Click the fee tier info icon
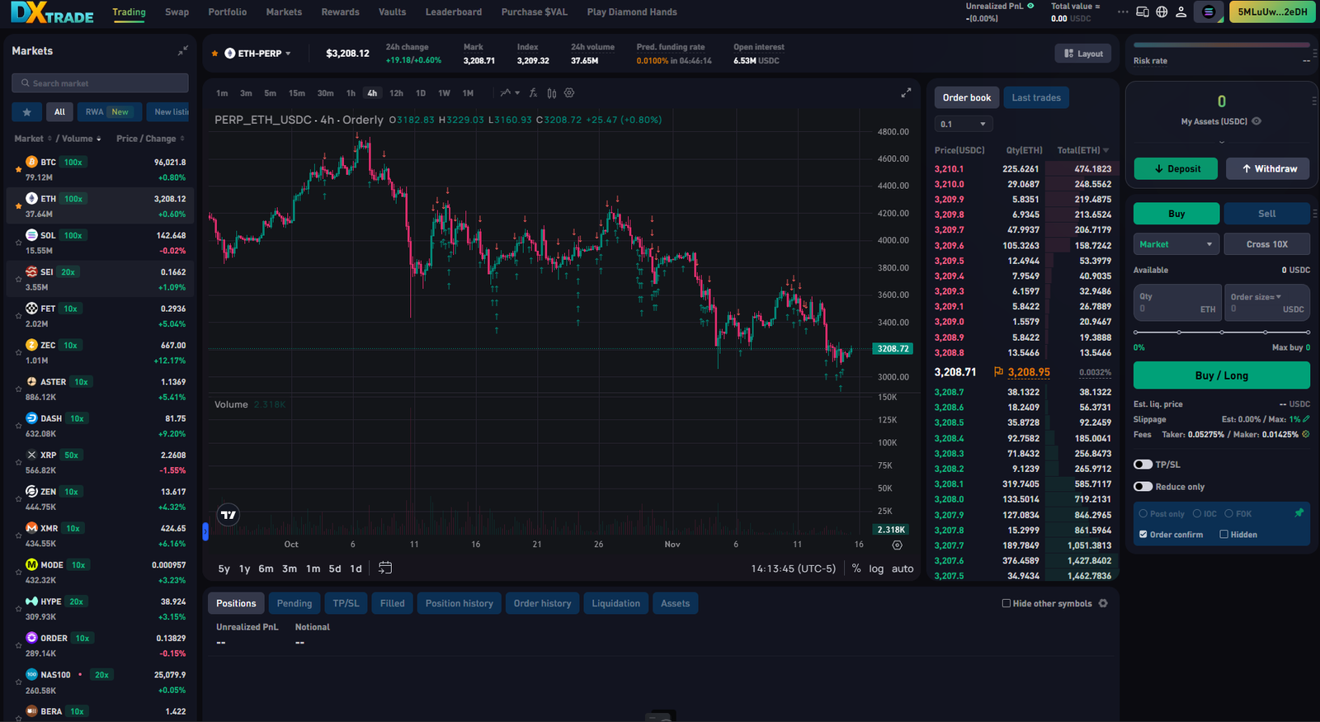Screen dimensions: 1320x722 (1305, 434)
